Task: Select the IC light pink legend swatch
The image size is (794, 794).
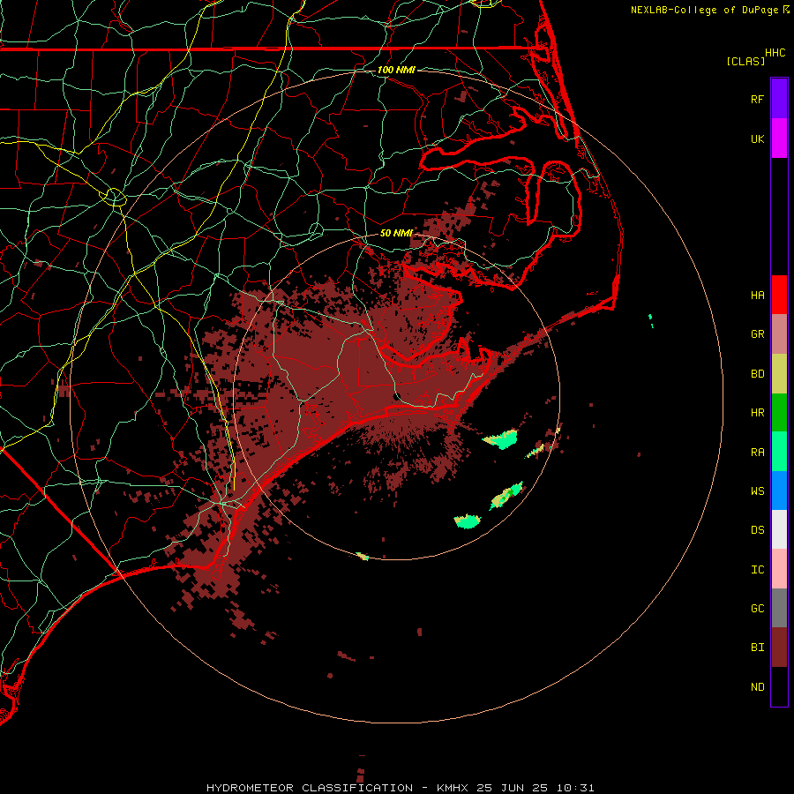Action: tap(779, 569)
